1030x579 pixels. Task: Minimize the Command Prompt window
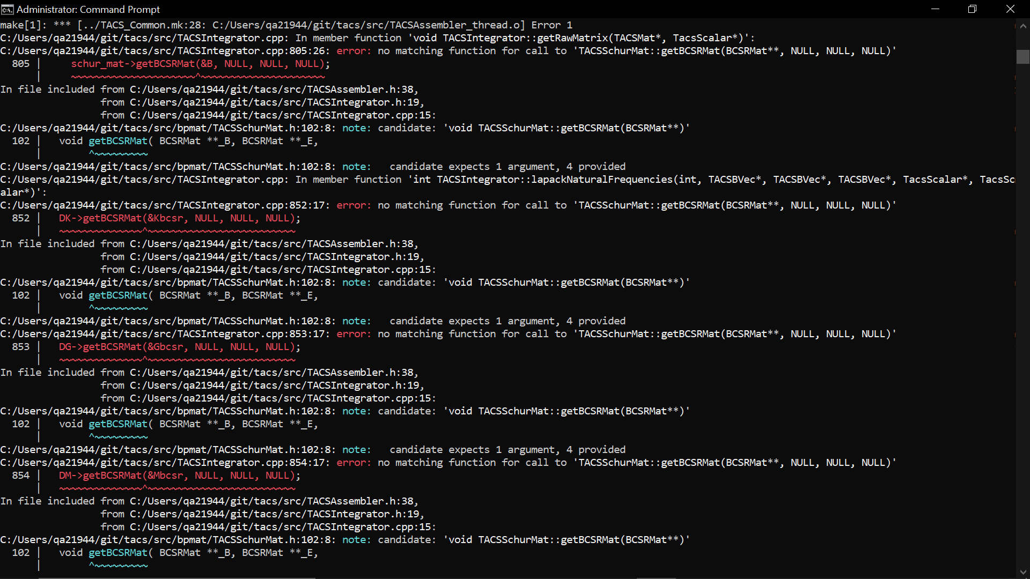point(935,9)
